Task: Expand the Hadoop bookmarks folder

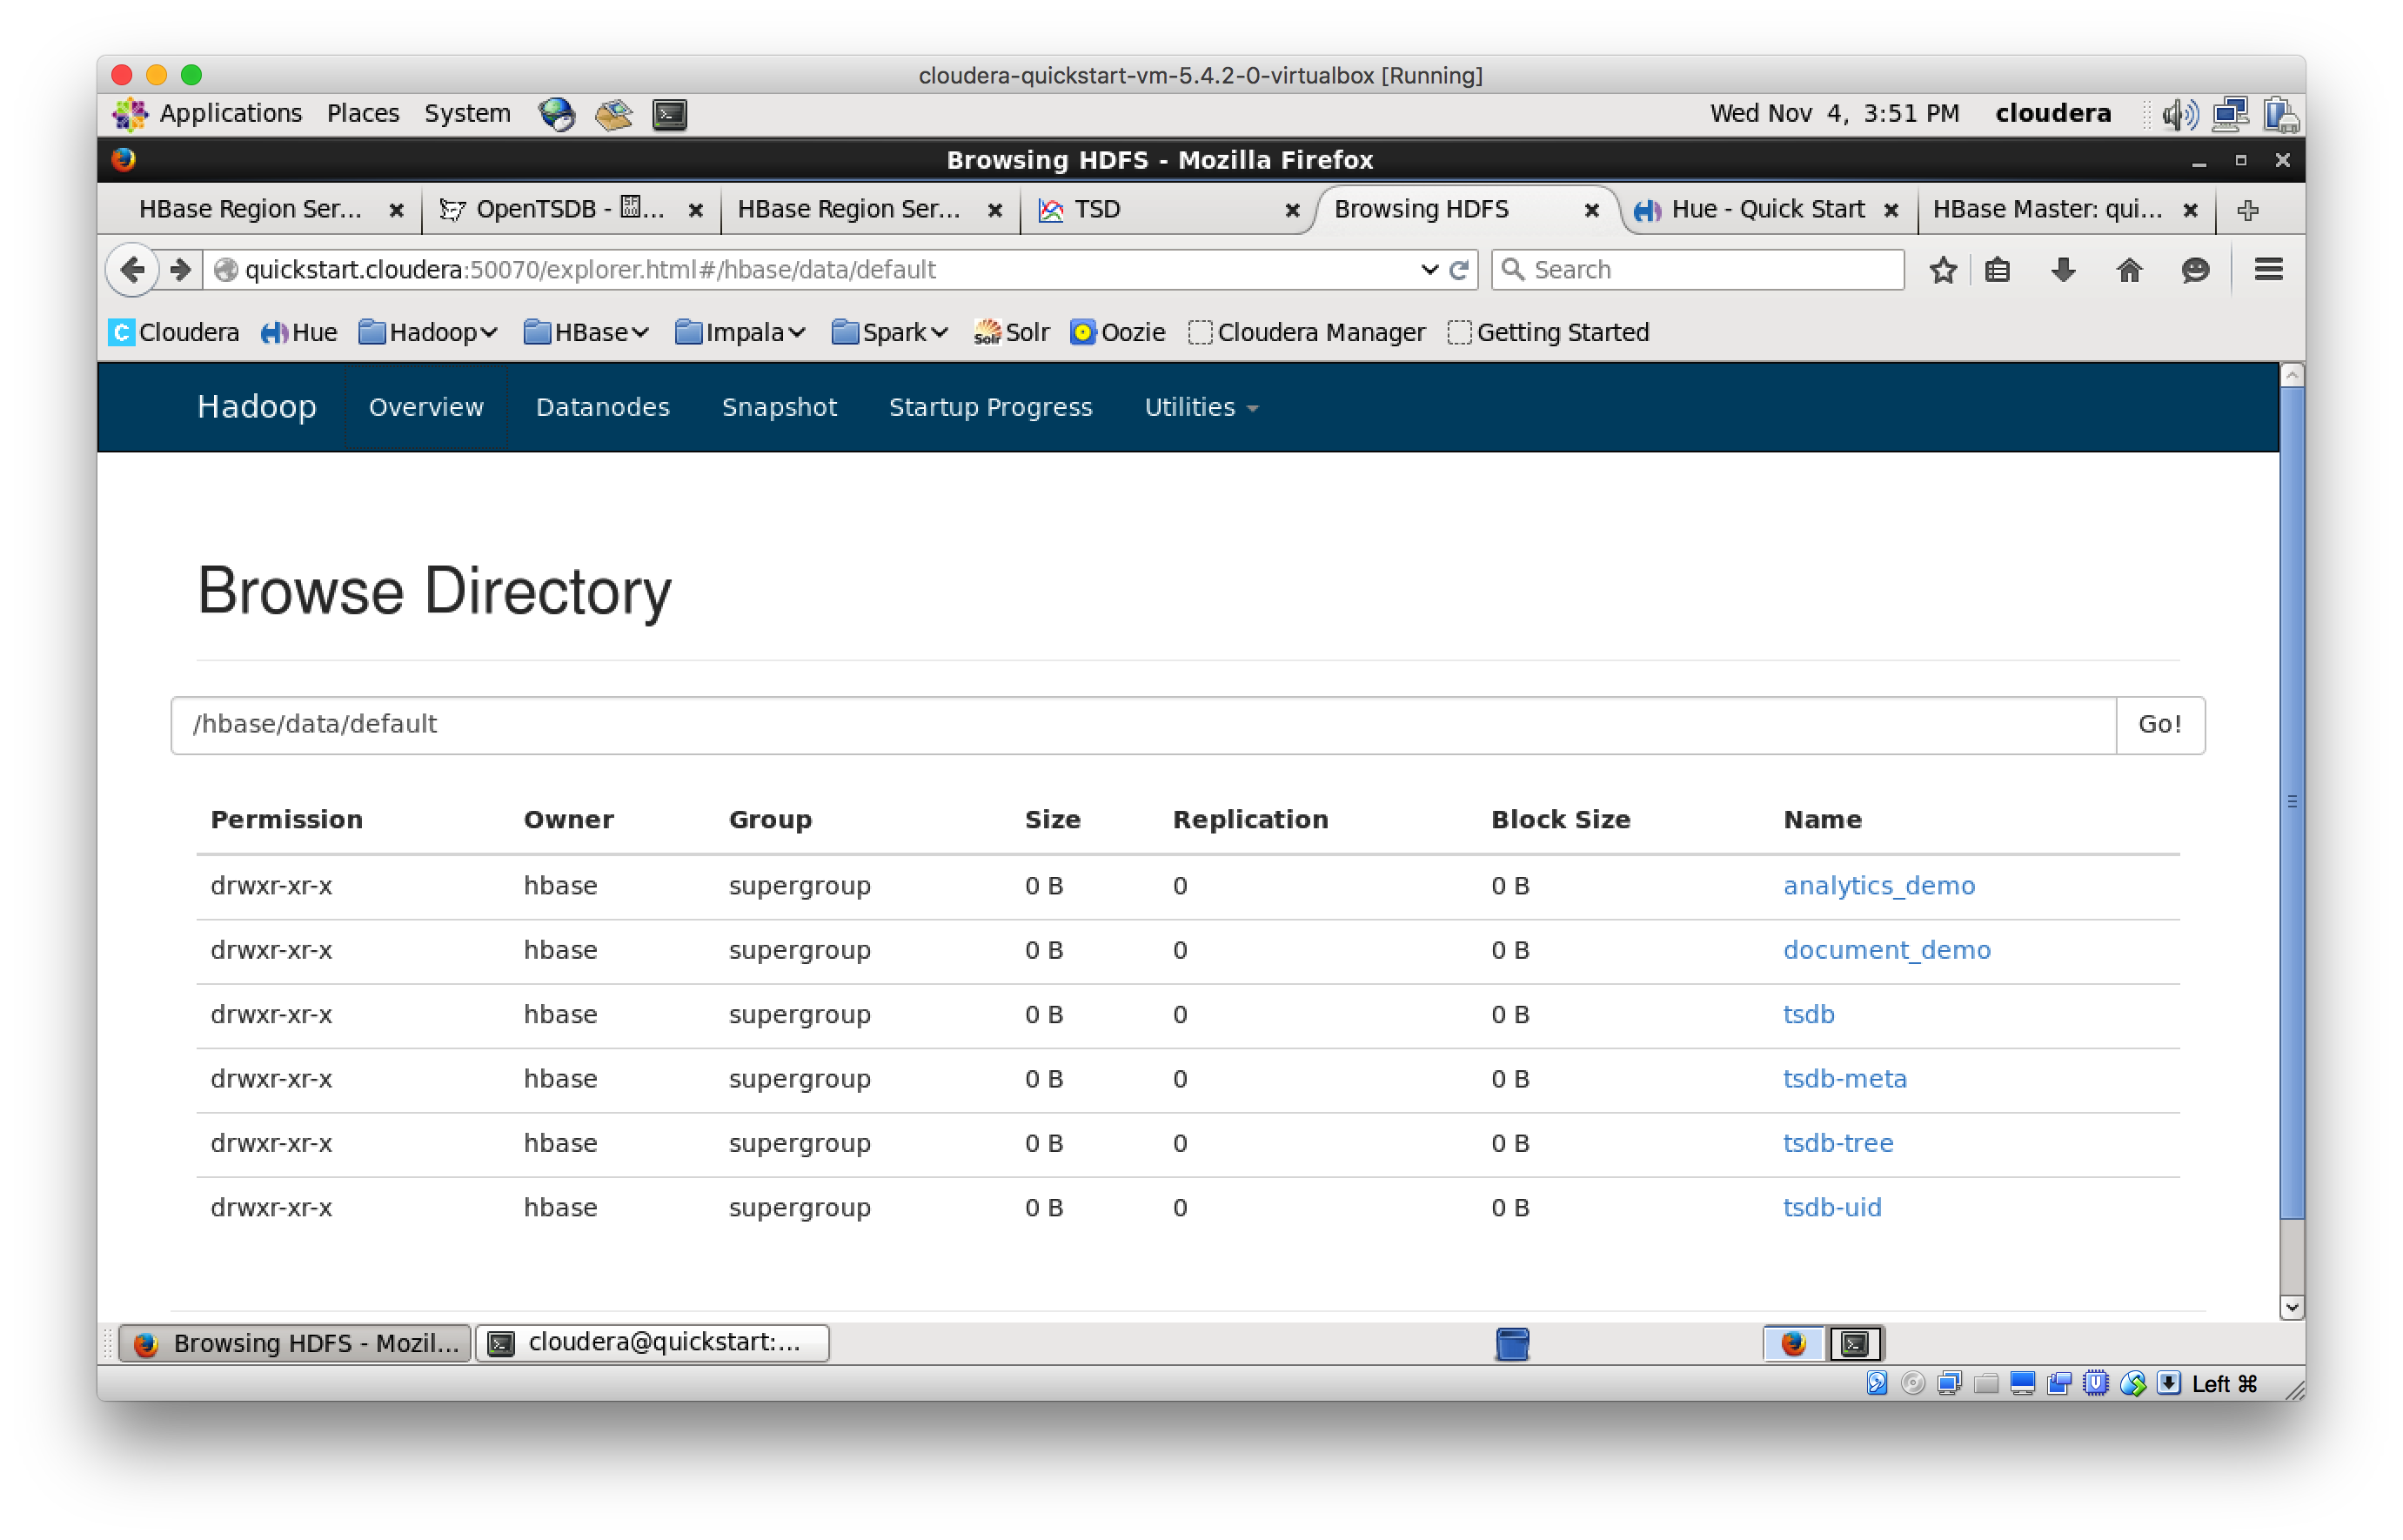Action: (428, 332)
